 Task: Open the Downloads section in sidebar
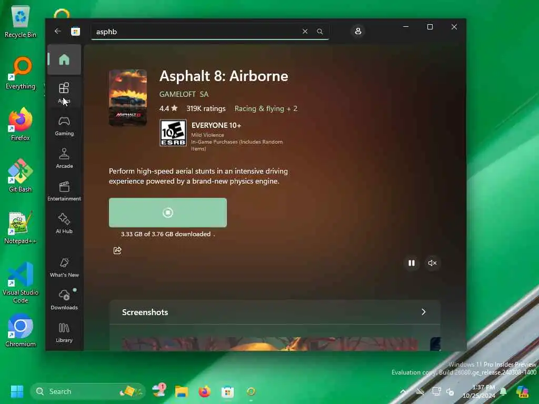click(x=64, y=300)
